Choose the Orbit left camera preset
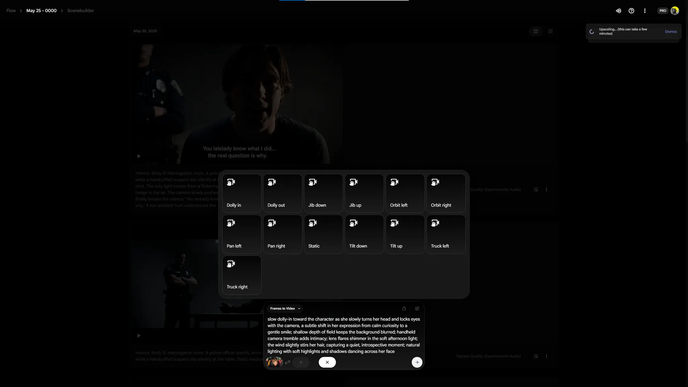 (405, 193)
